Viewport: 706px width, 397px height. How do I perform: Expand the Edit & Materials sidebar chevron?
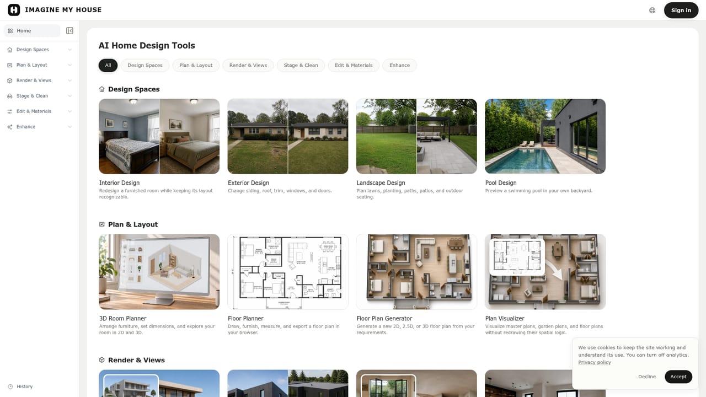[69, 111]
